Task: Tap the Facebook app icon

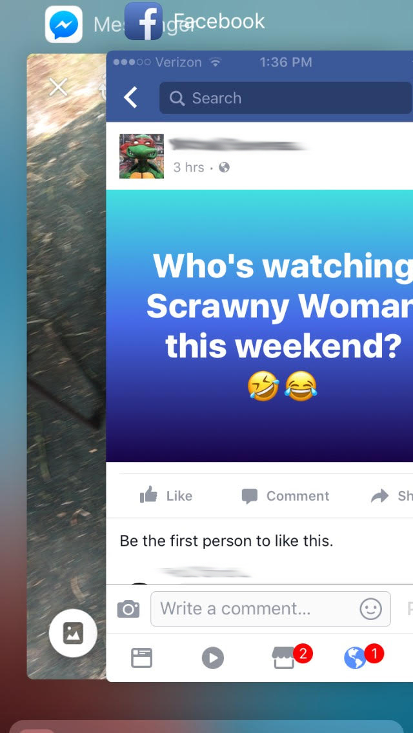Action: [144, 21]
